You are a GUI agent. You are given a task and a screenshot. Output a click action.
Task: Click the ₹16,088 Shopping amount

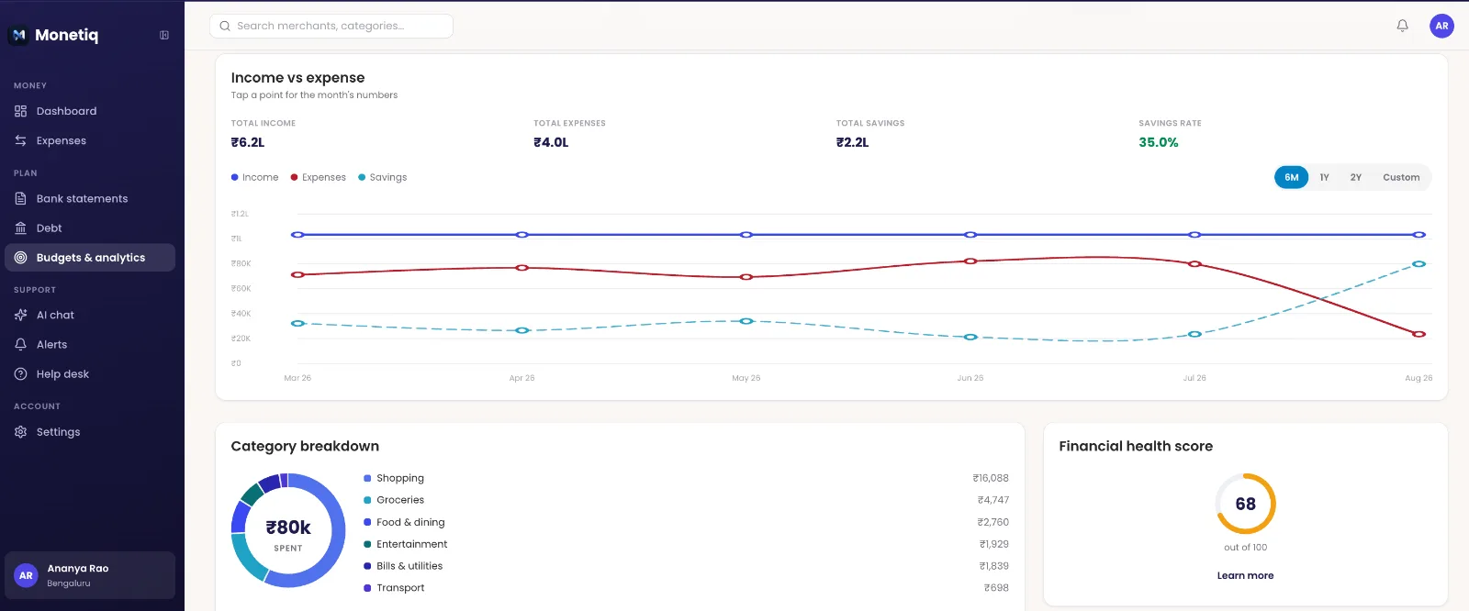pyautogui.click(x=991, y=478)
